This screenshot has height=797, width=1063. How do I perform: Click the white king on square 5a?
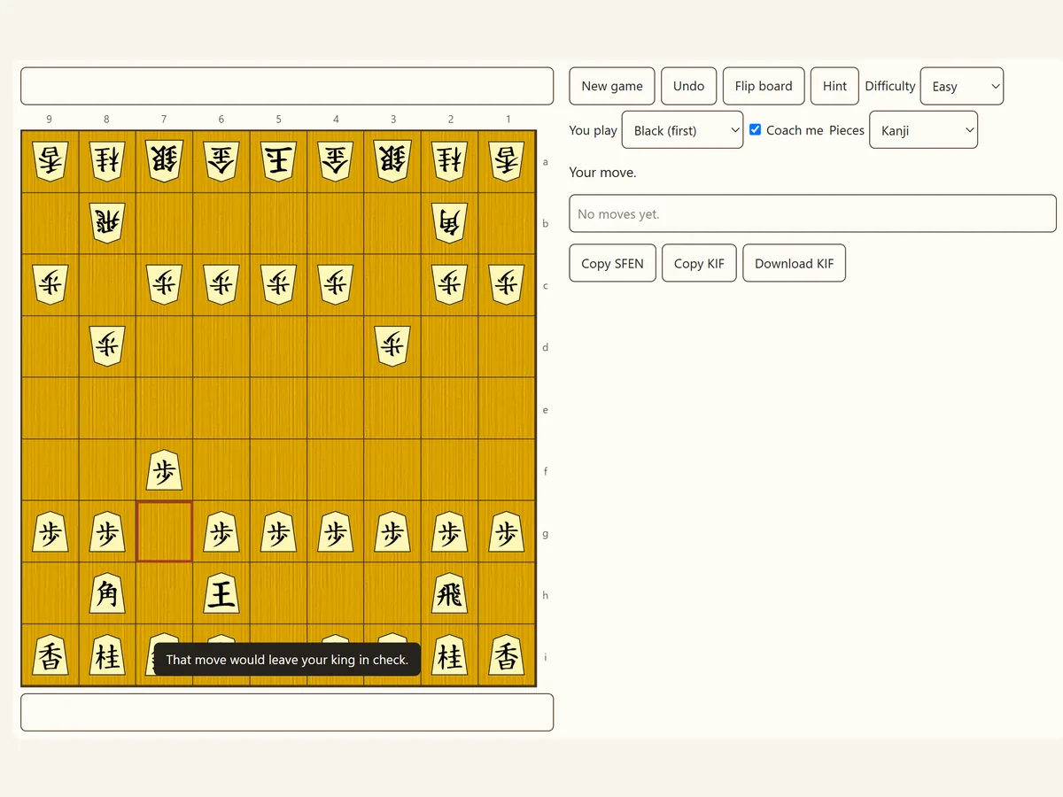tap(278, 160)
